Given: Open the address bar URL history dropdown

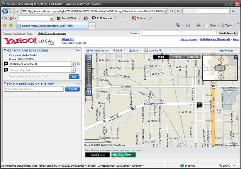Looking at the screenshot, I should point(166,11).
